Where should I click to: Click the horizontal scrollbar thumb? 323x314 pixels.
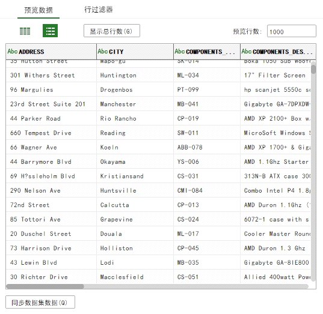pos(45,286)
